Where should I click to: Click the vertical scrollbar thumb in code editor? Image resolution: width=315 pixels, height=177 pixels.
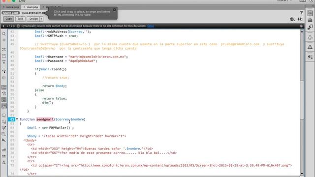click(x=302, y=99)
